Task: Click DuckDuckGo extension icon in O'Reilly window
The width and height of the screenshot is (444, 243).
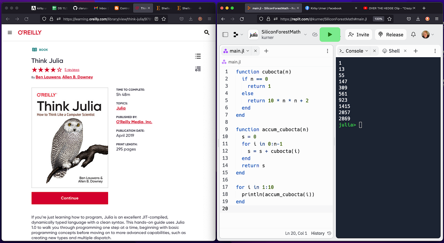Action: click(200, 19)
